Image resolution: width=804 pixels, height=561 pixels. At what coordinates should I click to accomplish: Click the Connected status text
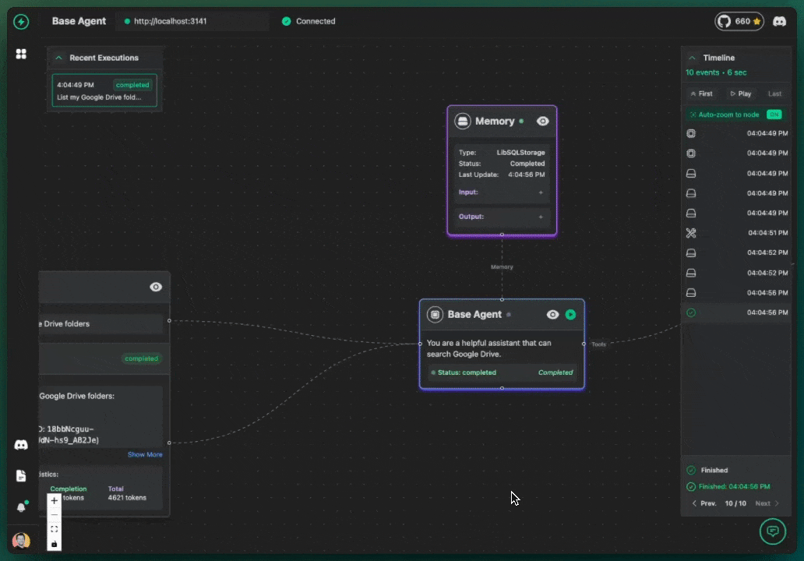click(316, 21)
